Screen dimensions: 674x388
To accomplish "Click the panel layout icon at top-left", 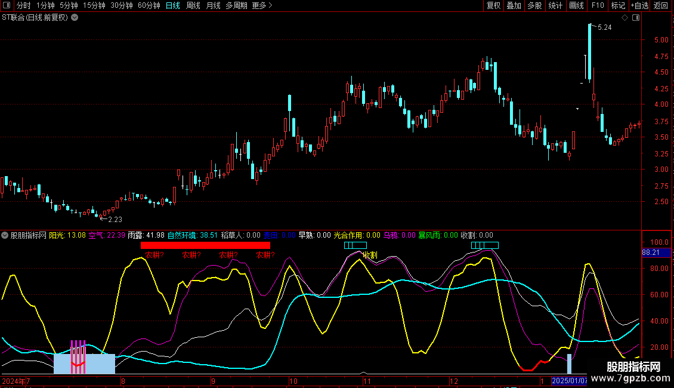I will tap(7, 5).
